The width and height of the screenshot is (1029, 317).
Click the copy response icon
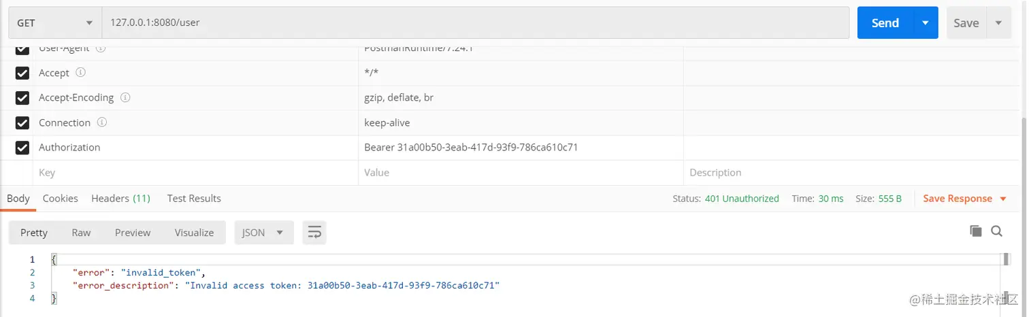[x=976, y=231]
